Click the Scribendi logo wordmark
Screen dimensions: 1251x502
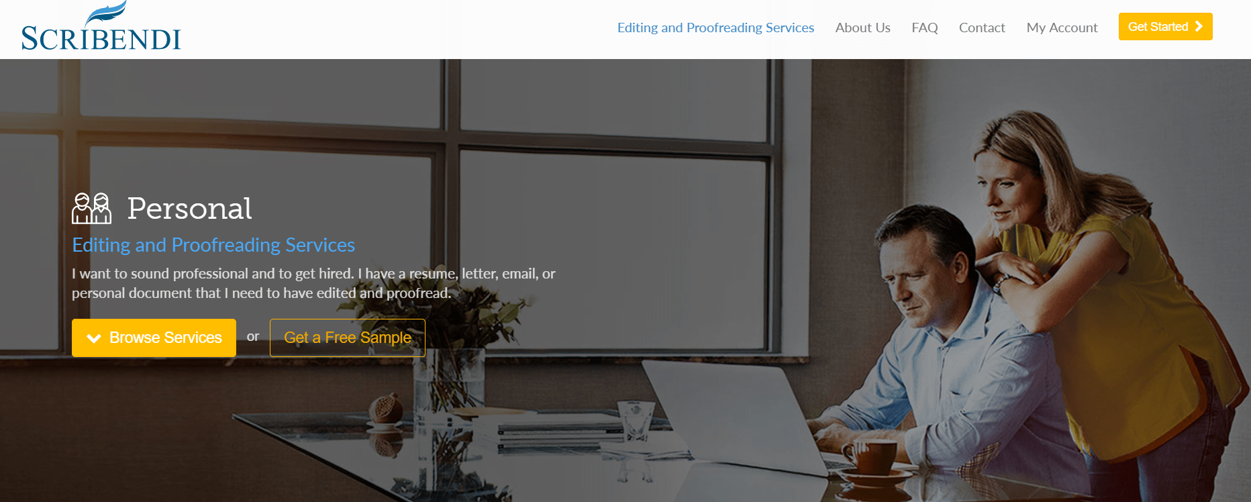[101, 39]
